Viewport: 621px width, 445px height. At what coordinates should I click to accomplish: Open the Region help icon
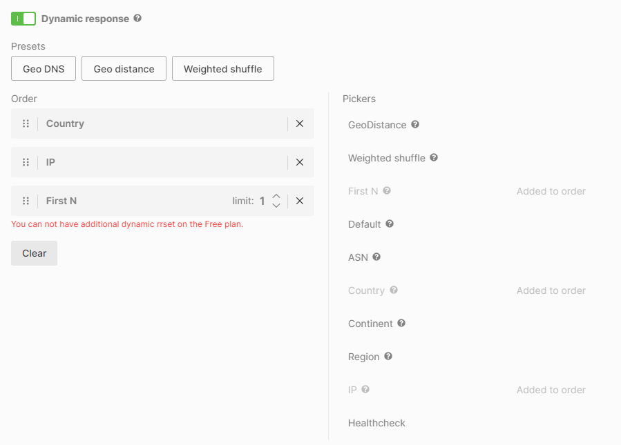(x=388, y=357)
